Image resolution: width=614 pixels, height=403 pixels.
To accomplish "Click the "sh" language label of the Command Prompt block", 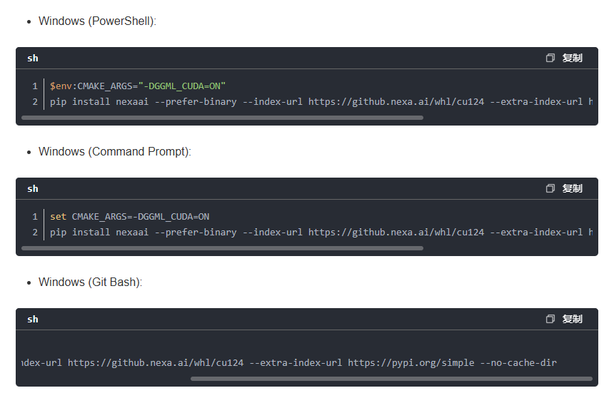I will (33, 188).
